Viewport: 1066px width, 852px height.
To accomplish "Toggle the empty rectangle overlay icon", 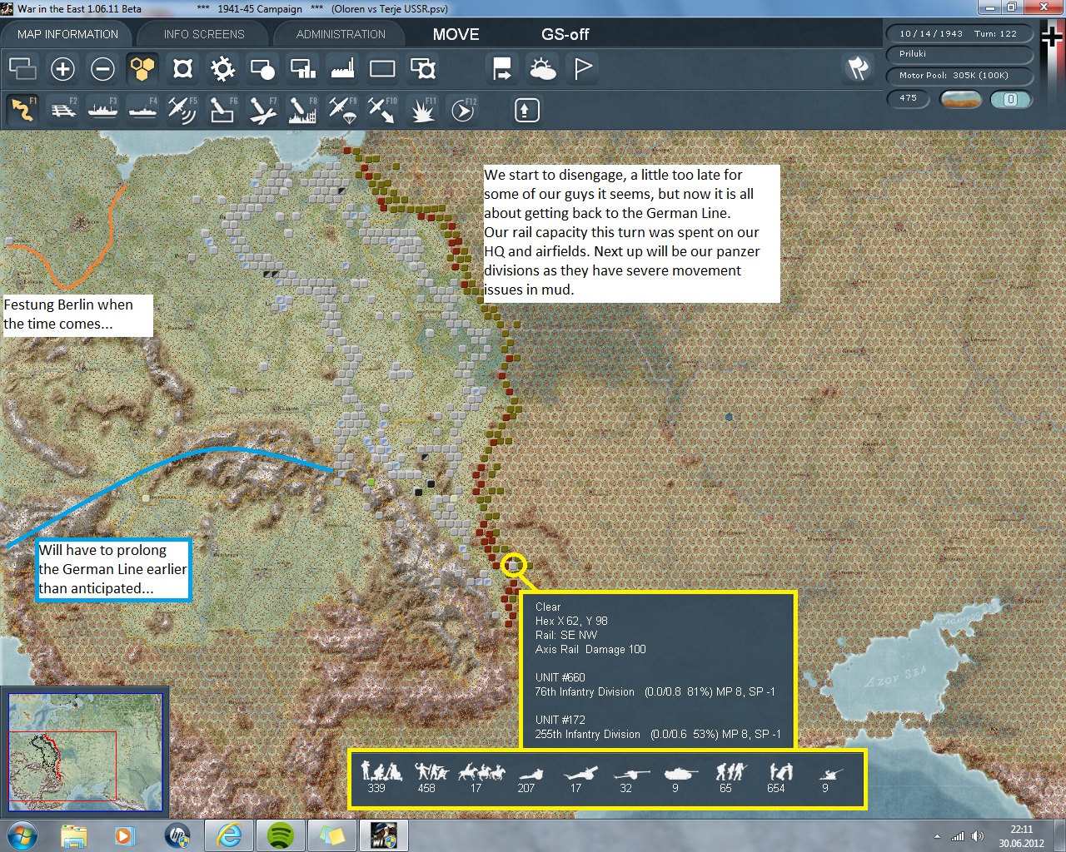I will pos(382,68).
